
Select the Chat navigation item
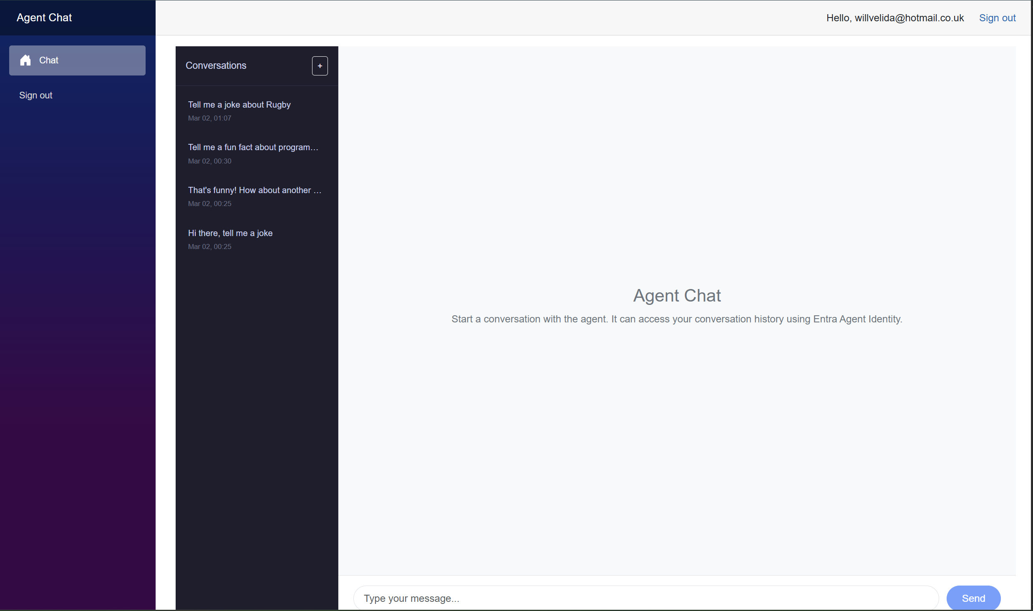click(77, 60)
